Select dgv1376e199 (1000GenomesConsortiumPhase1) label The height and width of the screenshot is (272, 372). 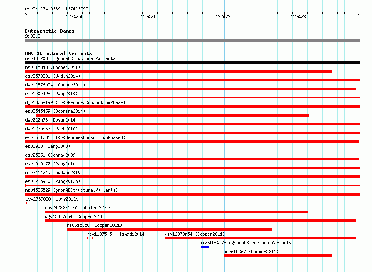(76, 102)
